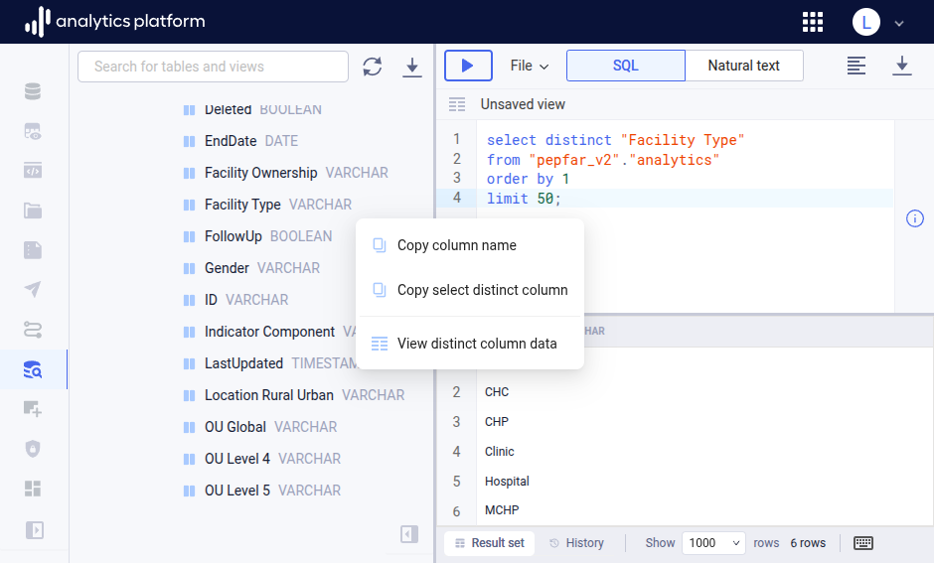Click the 6 rows count
Image resolution: width=934 pixels, height=563 pixels.
(x=809, y=543)
